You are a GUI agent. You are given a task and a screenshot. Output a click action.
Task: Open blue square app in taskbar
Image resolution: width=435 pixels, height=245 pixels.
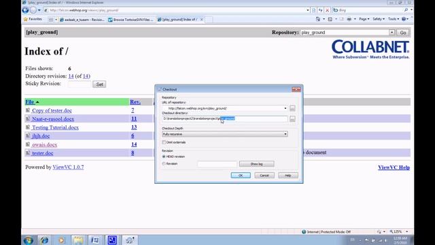[x=112, y=240]
